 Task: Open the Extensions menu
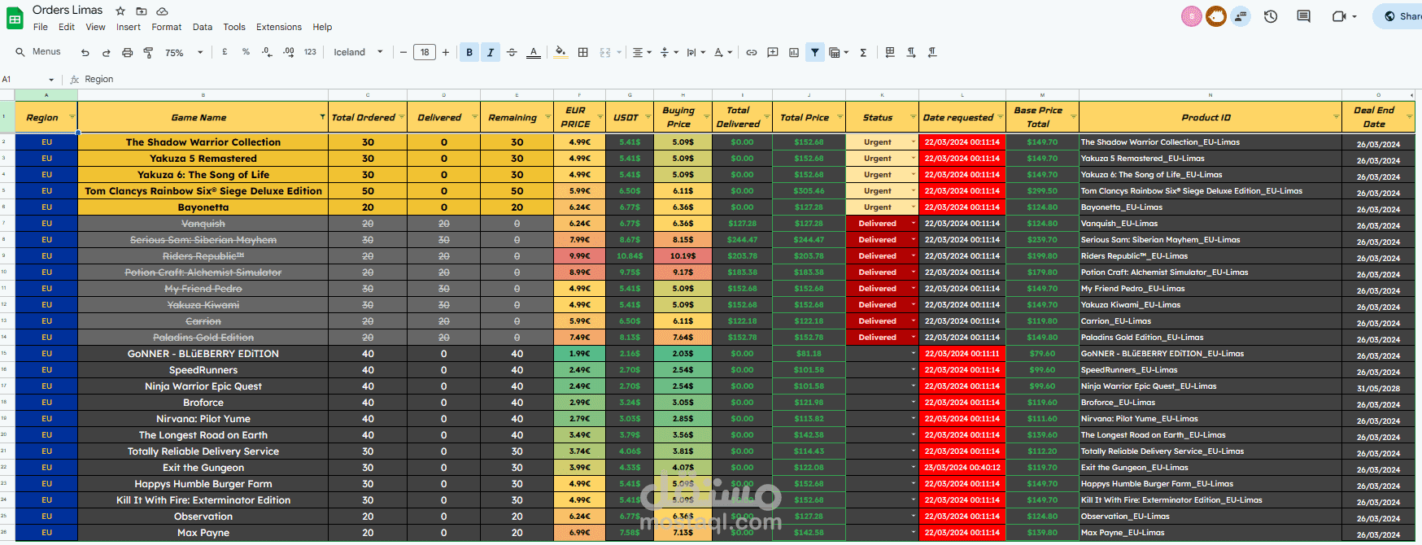pos(279,27)
